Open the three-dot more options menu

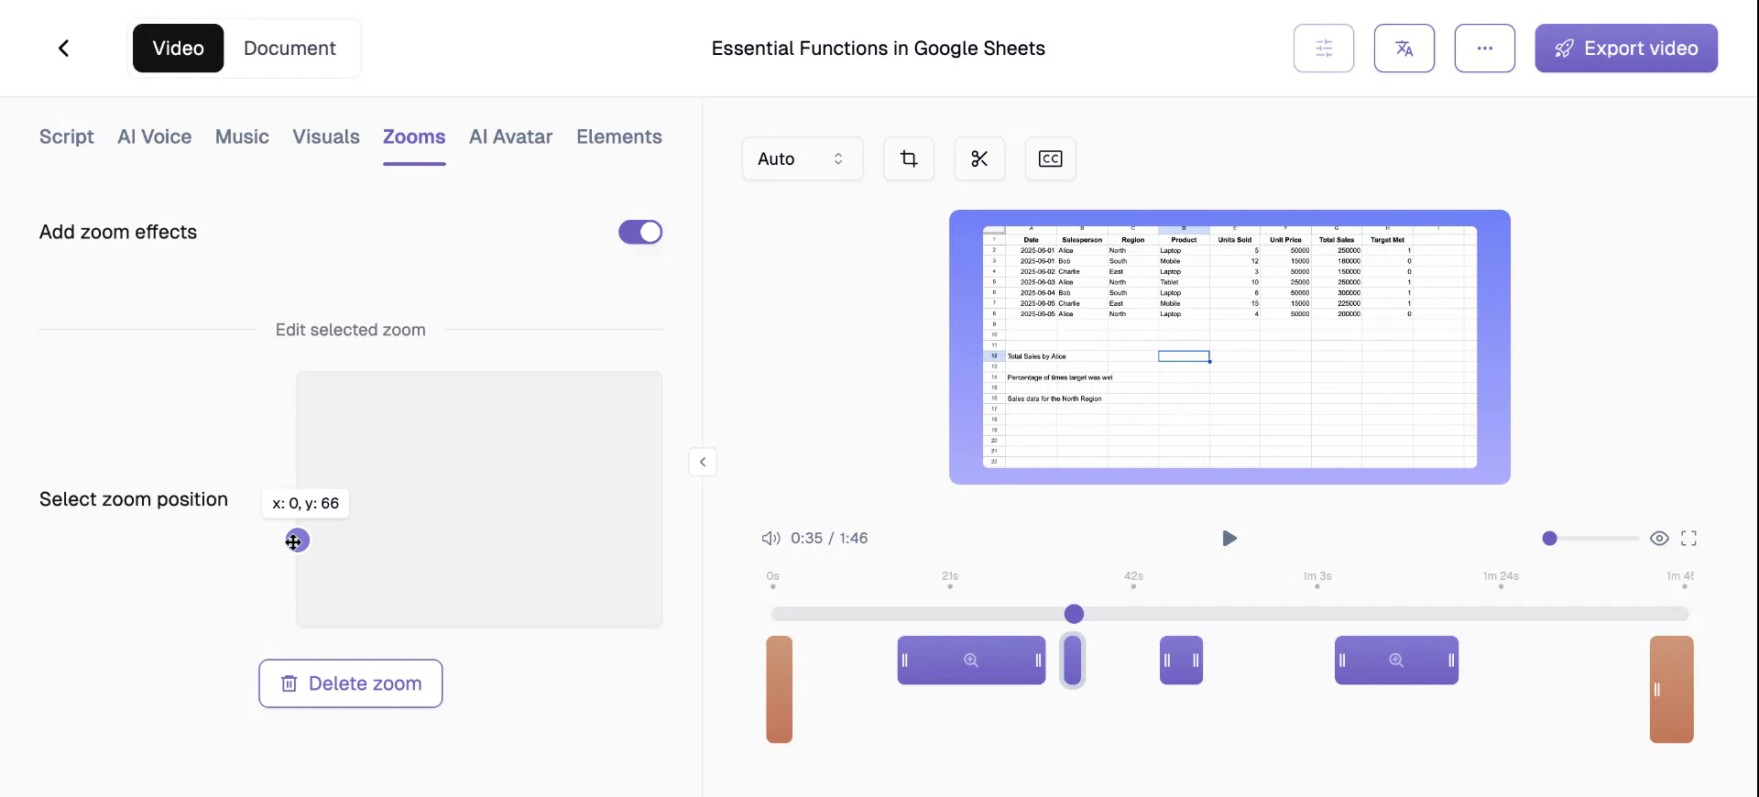click(1485, 49)
